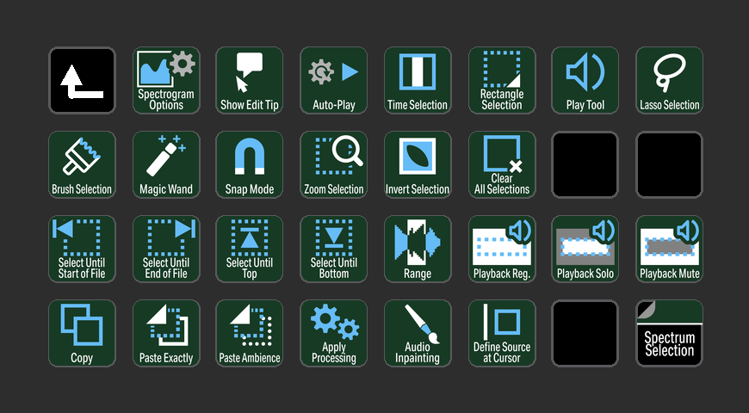Select the Time Selection tool
This screenshot has height=413, width=749.
tap(418, 80)
